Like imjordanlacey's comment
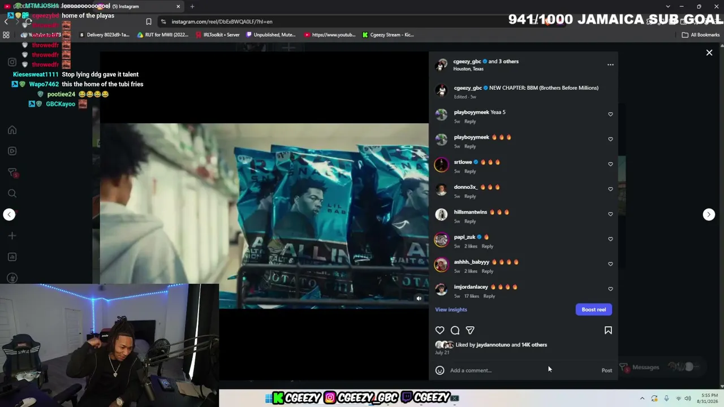This screenshot has height=407, width=724. point(610,288)
